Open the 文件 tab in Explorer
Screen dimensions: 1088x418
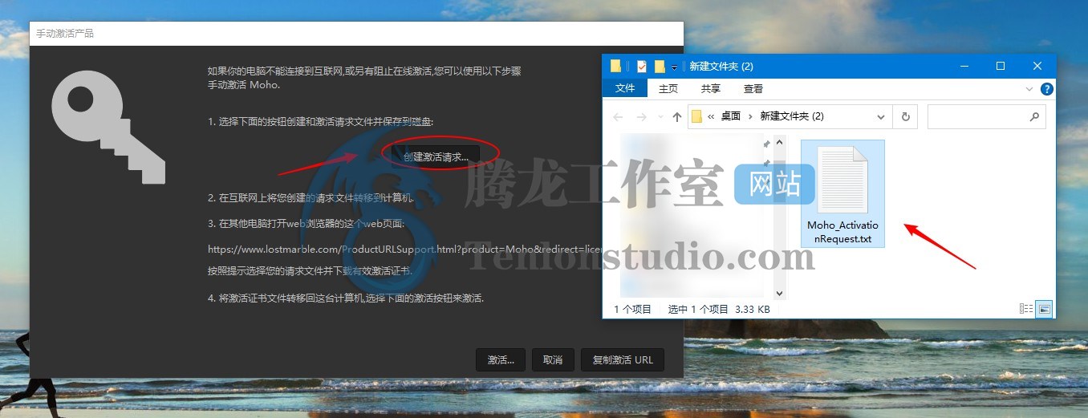(x=625, y=89)
